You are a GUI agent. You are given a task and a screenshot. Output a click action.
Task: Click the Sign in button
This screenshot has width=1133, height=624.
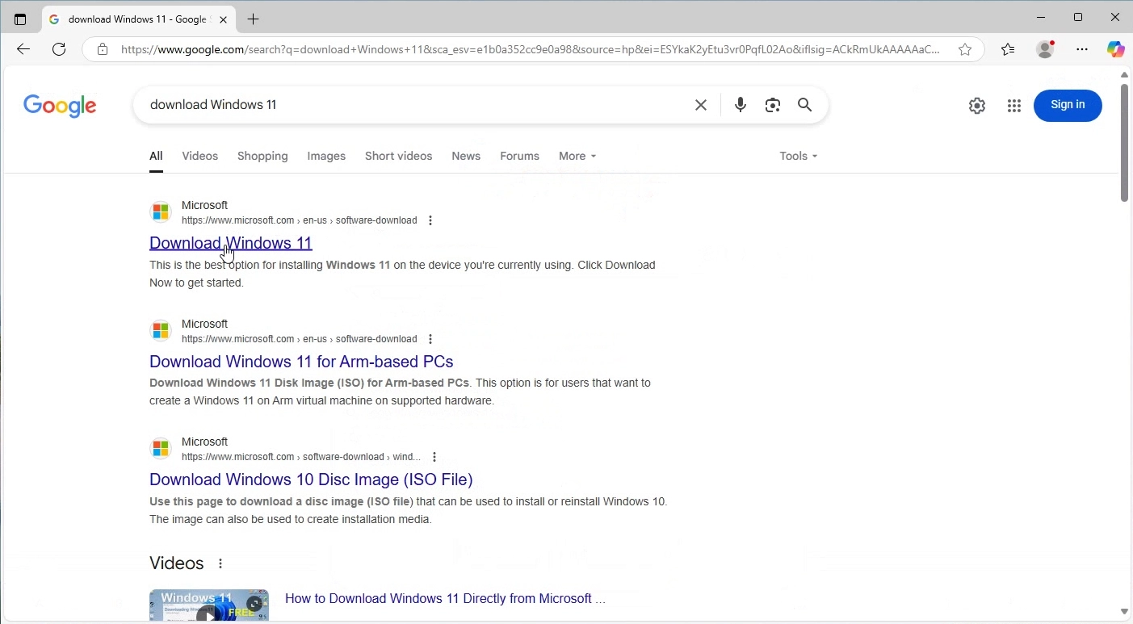pos(1068,105)
